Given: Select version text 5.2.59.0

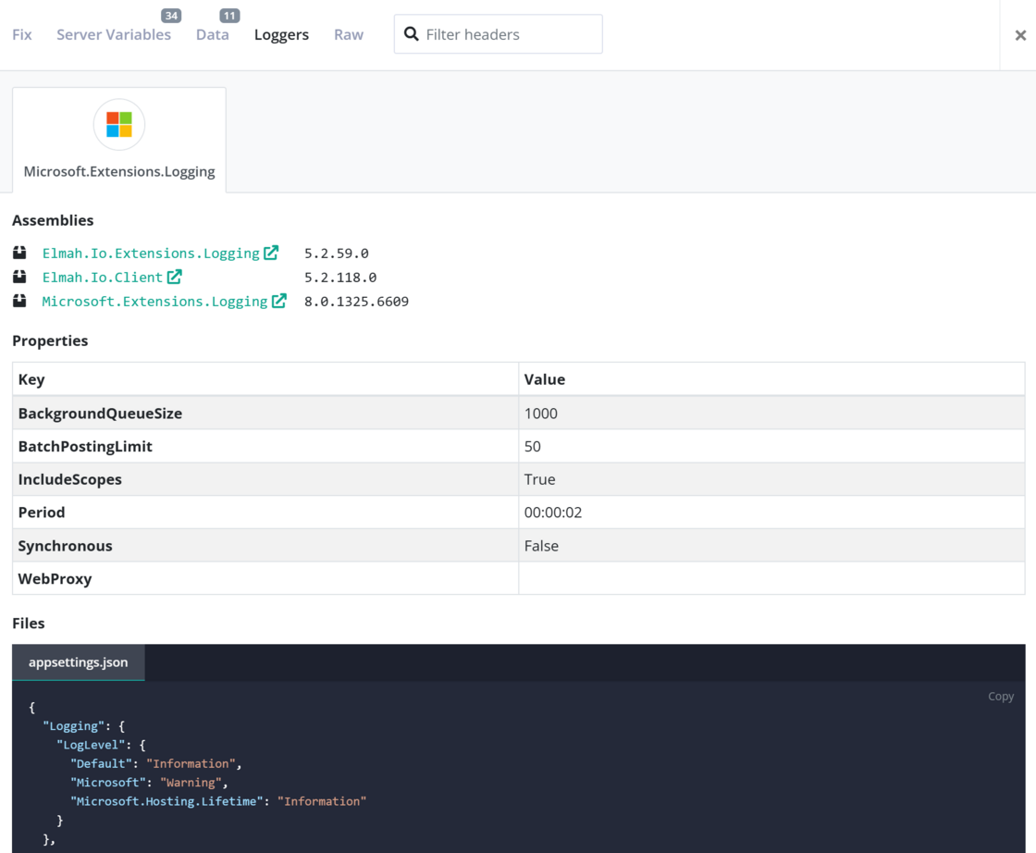Looking at the screenshot, I should [337, 253].
